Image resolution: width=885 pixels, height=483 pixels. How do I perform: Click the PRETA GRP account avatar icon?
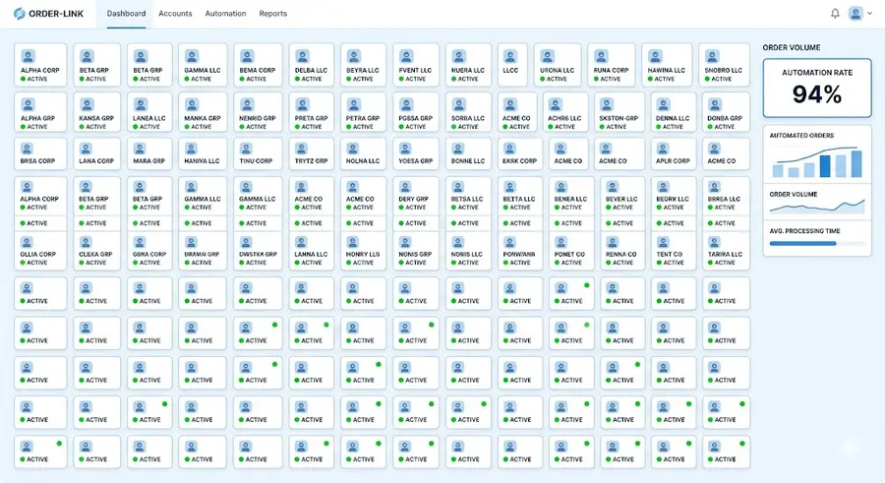pyautogui.click(x=303, y=104)
